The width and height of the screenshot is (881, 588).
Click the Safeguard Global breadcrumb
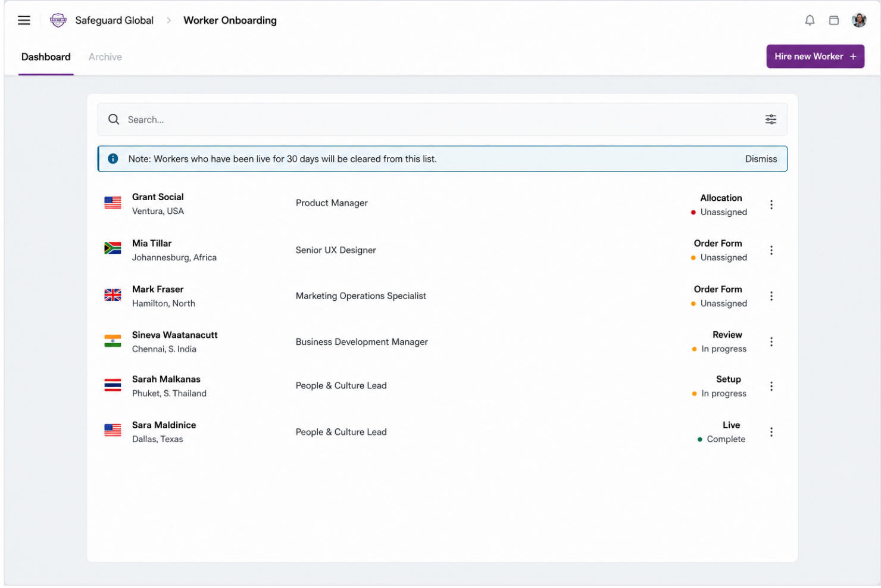(x=114, y=20)
